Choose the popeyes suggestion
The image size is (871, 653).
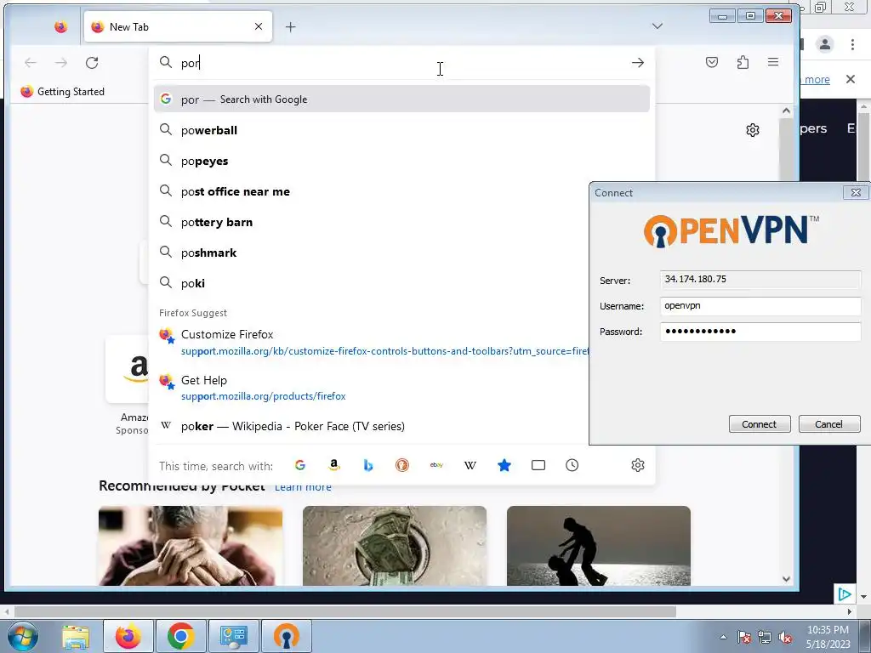click(x=401, y=161)
